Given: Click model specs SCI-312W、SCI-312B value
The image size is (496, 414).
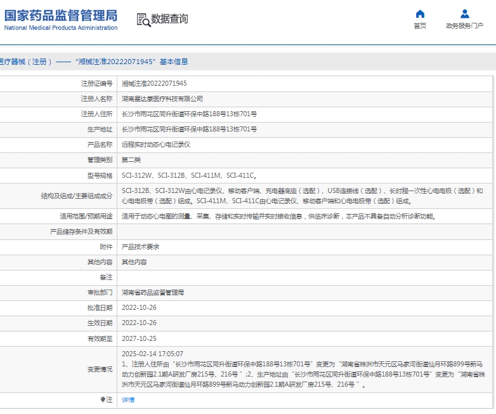Looking at the screenshot, I should tap(189, 175).
